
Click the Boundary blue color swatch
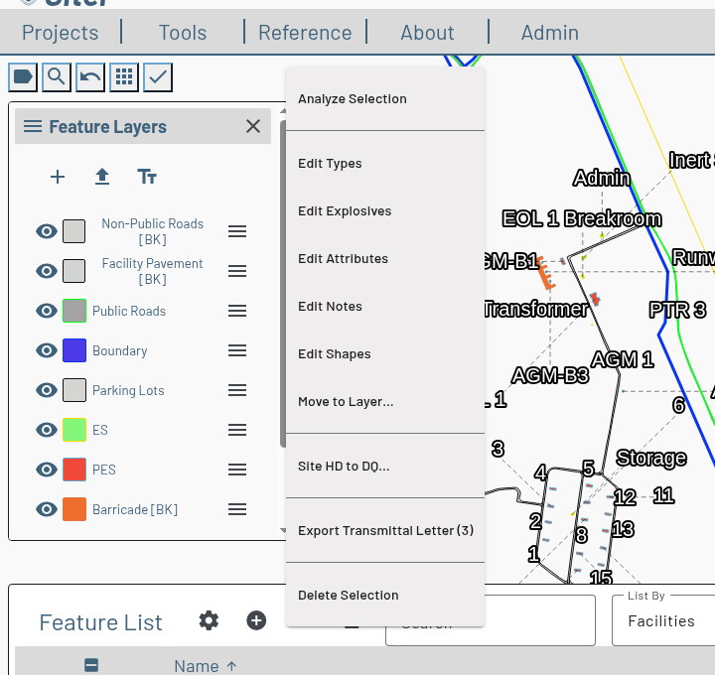click(73, 350)
